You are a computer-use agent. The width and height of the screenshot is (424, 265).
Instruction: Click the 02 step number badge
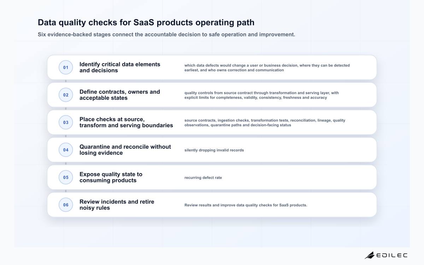66,95
